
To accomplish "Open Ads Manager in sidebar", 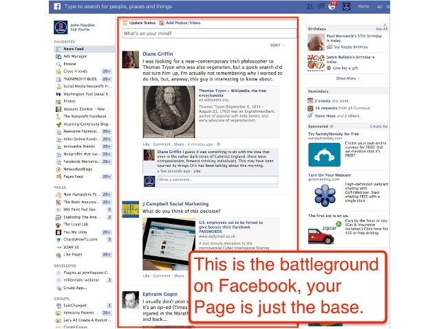I will point(75,56).
